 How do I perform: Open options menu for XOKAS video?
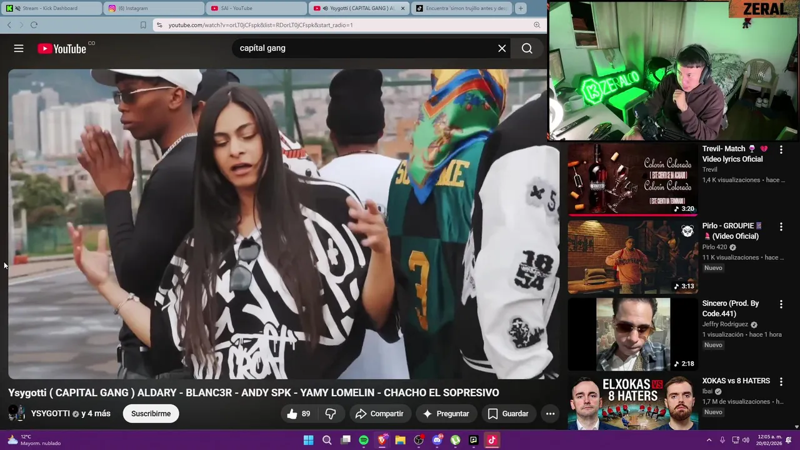(781, 382)
